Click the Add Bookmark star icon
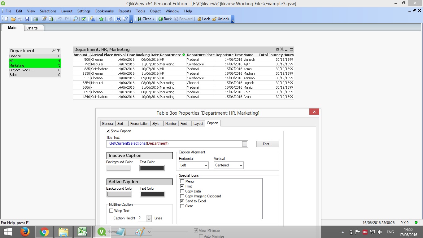 click(x=101, y=19)
